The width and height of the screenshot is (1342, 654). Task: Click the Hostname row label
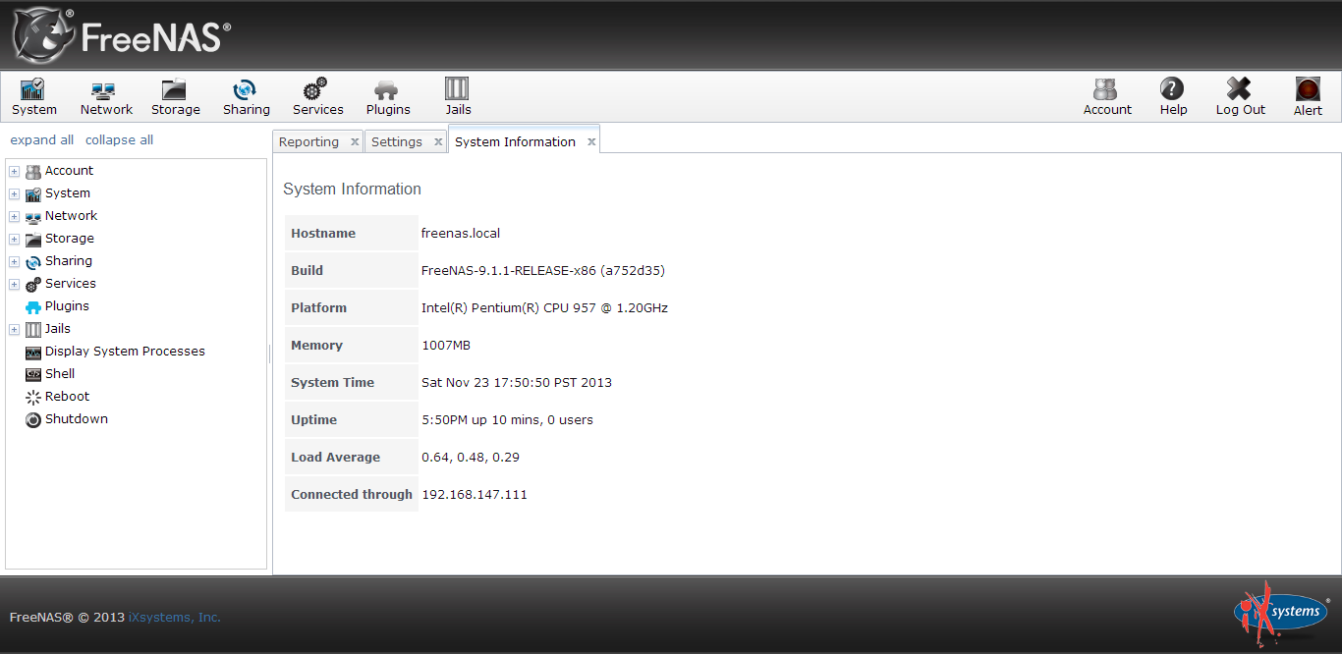coord(323,233)
